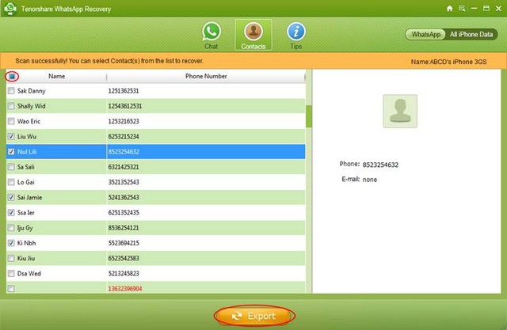Click phone number 6523542583
The height and width of the screenshot is (330, 507).
(124, 258)
